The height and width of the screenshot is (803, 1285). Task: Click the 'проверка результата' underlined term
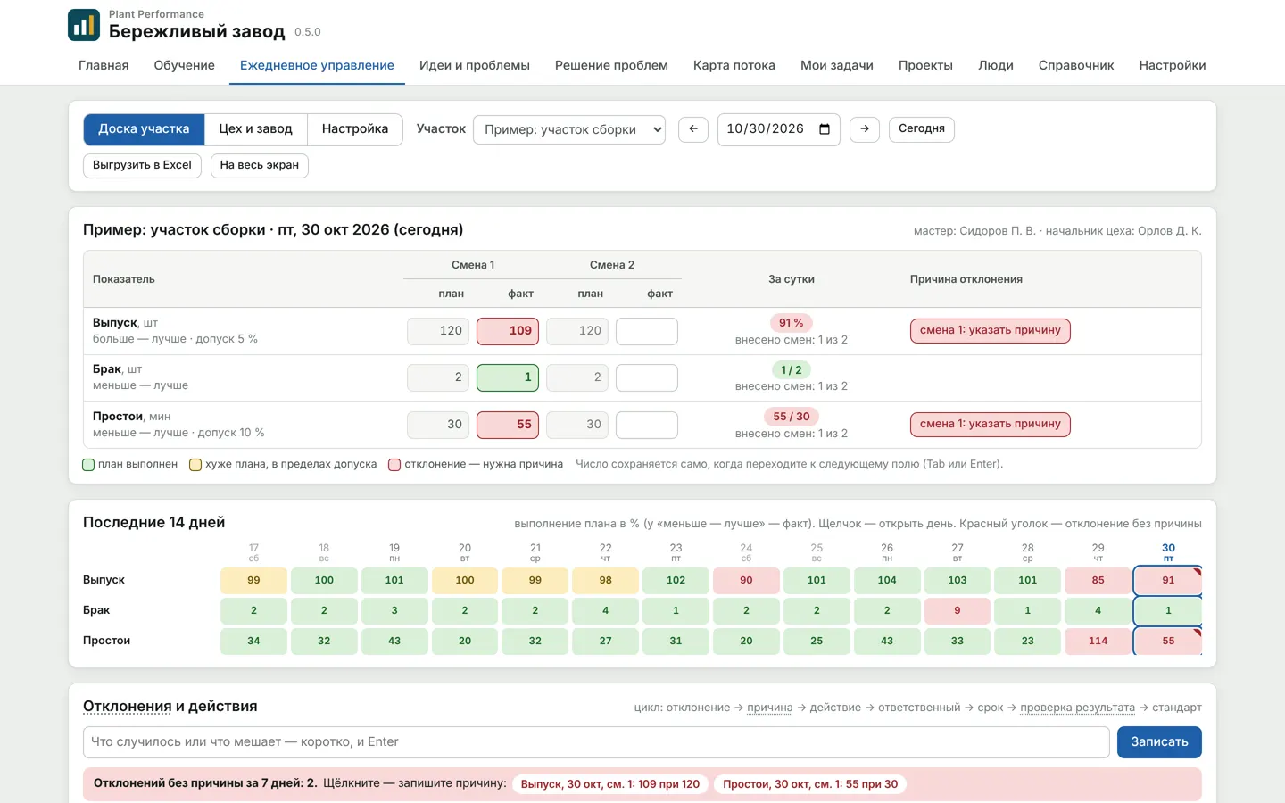pyautogui.click(x=1078, y=708)
